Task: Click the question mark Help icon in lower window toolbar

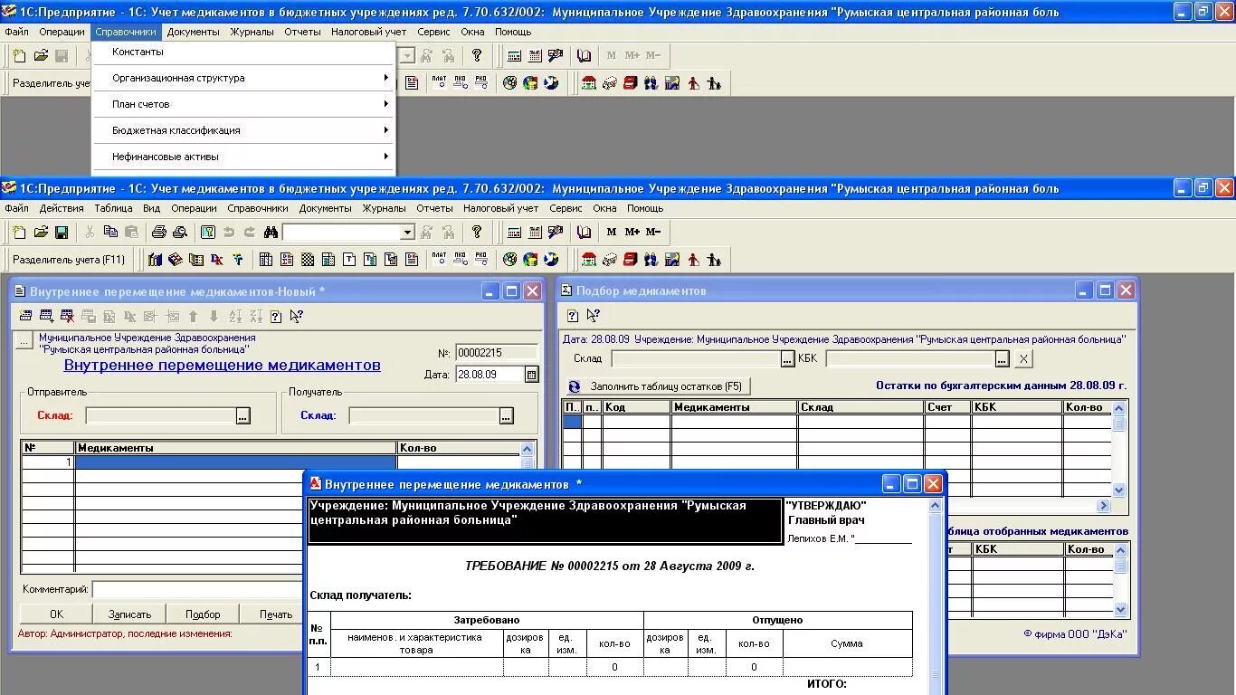Action: [477, 233]
